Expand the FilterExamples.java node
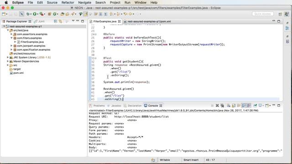 pyautogui.click(x=15, y=42)
